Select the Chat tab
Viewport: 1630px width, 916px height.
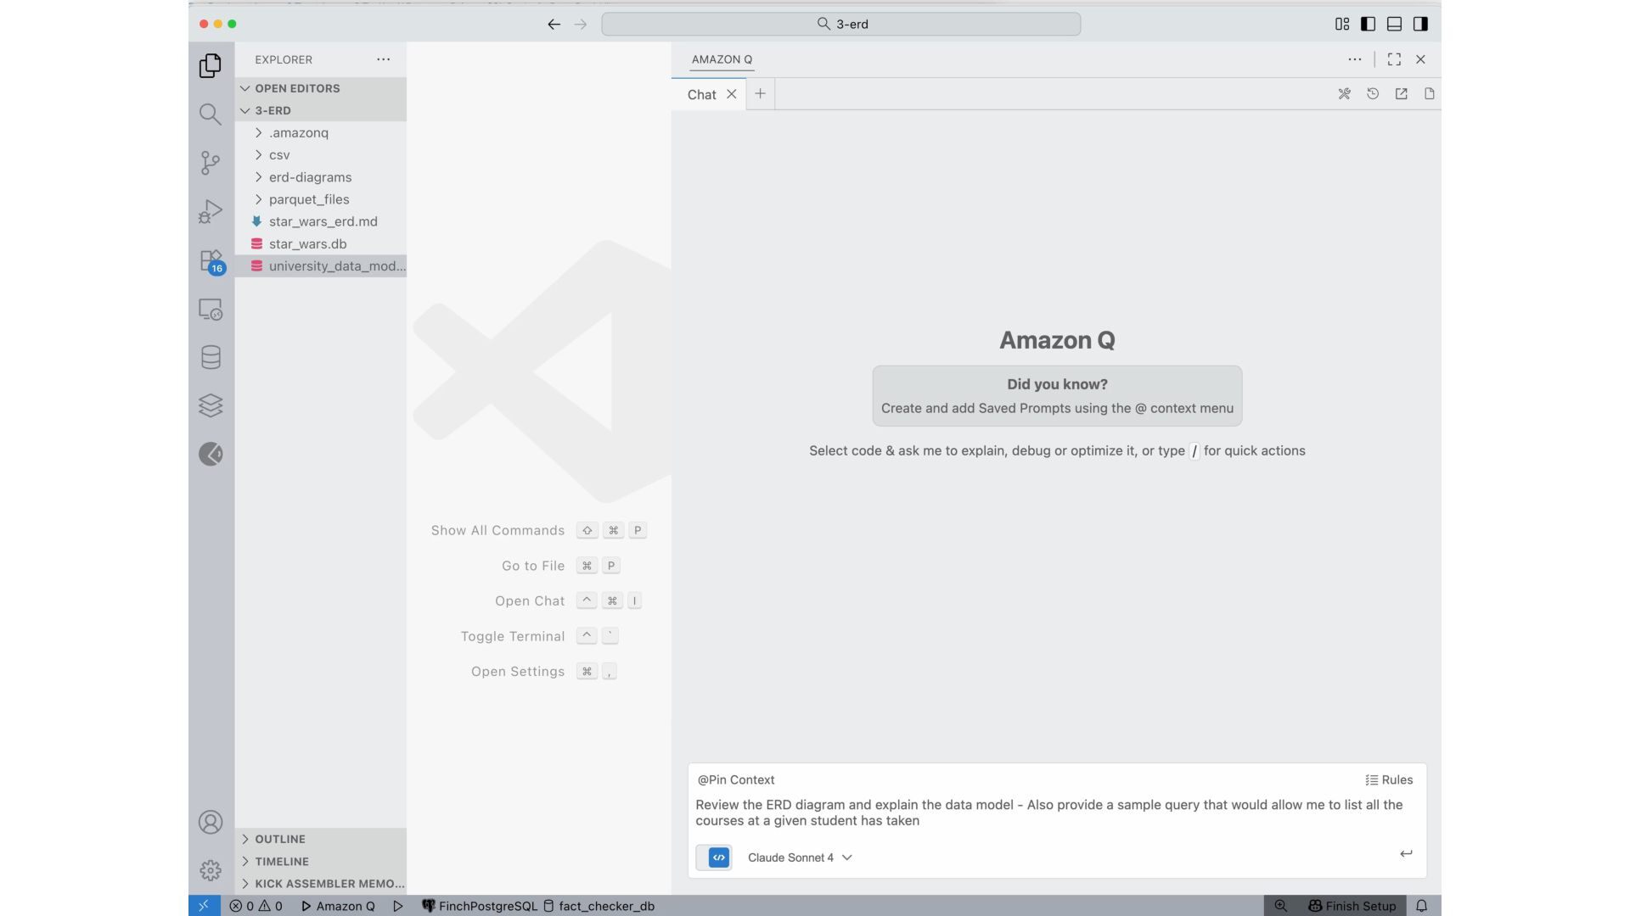[701, 94]
